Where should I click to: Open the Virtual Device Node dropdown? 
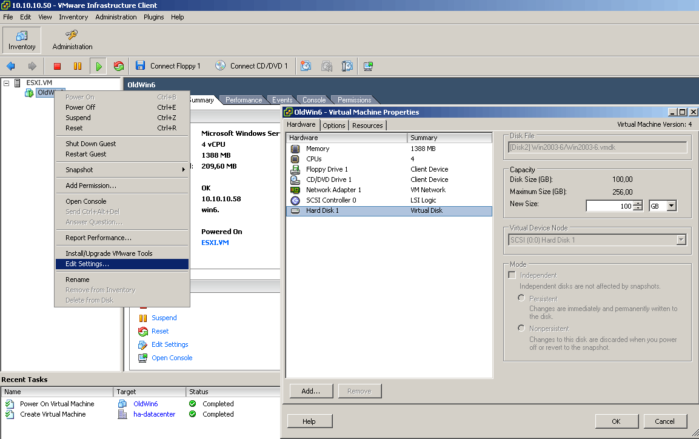pyautogui.click(x=681, y=240)
